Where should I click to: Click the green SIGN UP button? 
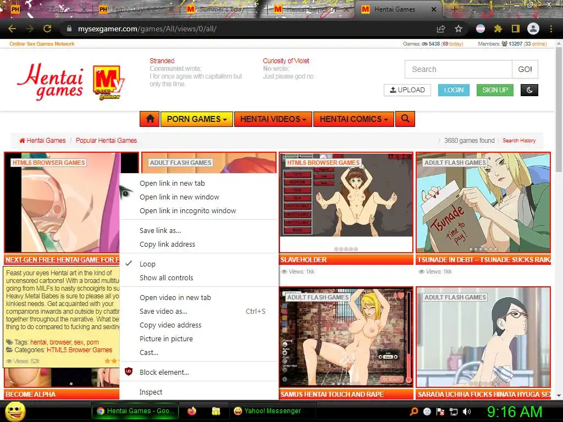click(x=495, y=90)
